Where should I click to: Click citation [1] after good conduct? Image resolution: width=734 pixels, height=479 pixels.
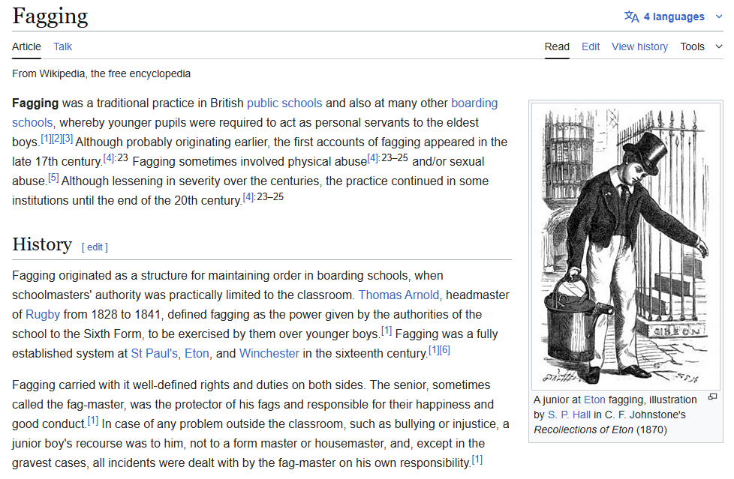click(93, 421)
